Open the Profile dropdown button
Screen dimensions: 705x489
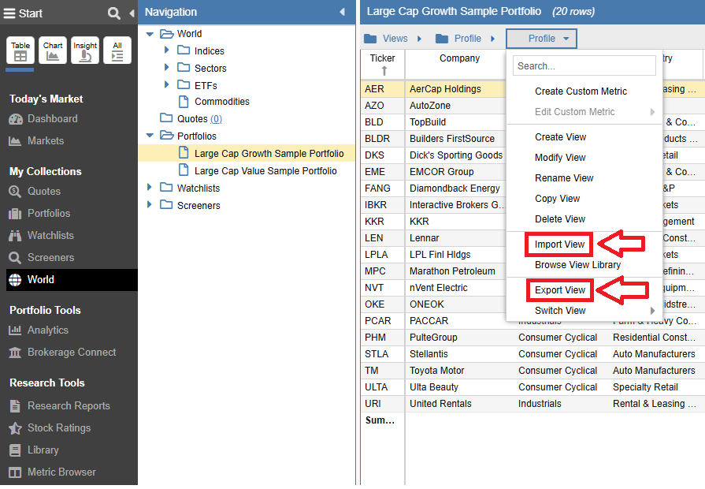[541, 39]
